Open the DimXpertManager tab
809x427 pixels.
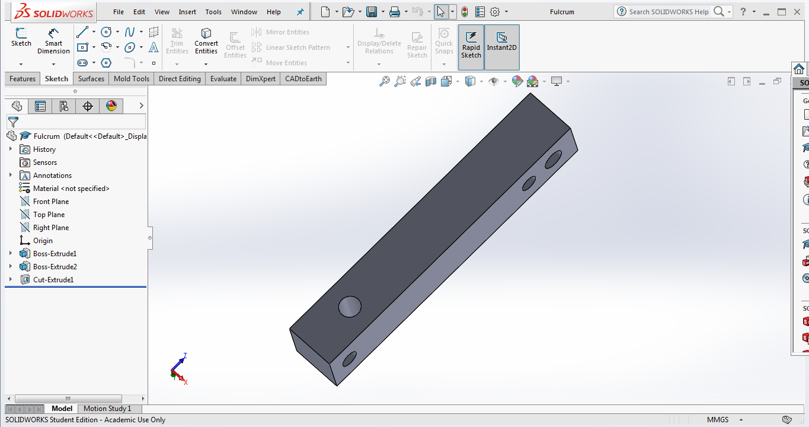[x=88, y=106]
